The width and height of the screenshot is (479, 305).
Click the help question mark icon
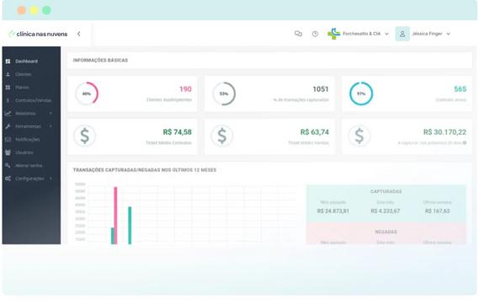(x=315, y=34)
